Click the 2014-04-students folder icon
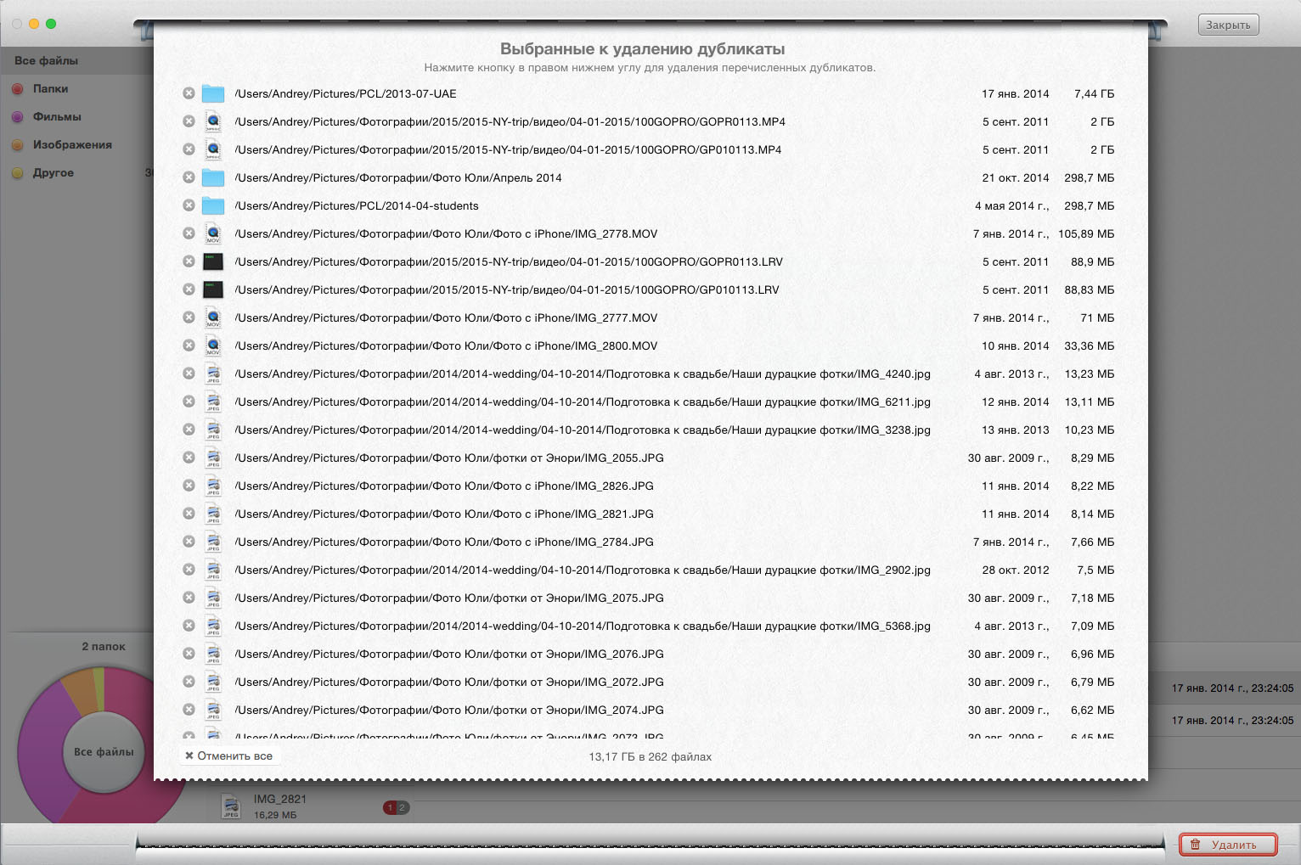This screenshot has width=1301, height=865. click(213, 205)
